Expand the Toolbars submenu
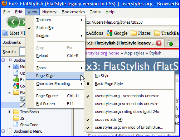 55,20
